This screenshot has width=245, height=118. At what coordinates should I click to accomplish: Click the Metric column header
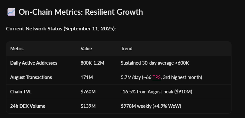(17, 49)
